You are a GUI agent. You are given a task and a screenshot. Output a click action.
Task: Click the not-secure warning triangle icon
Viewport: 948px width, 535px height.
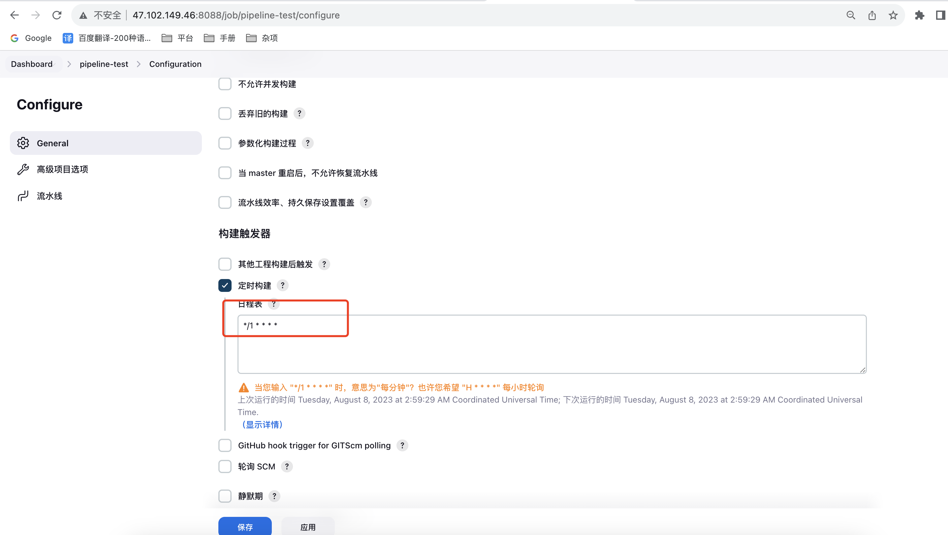[83, 15]
